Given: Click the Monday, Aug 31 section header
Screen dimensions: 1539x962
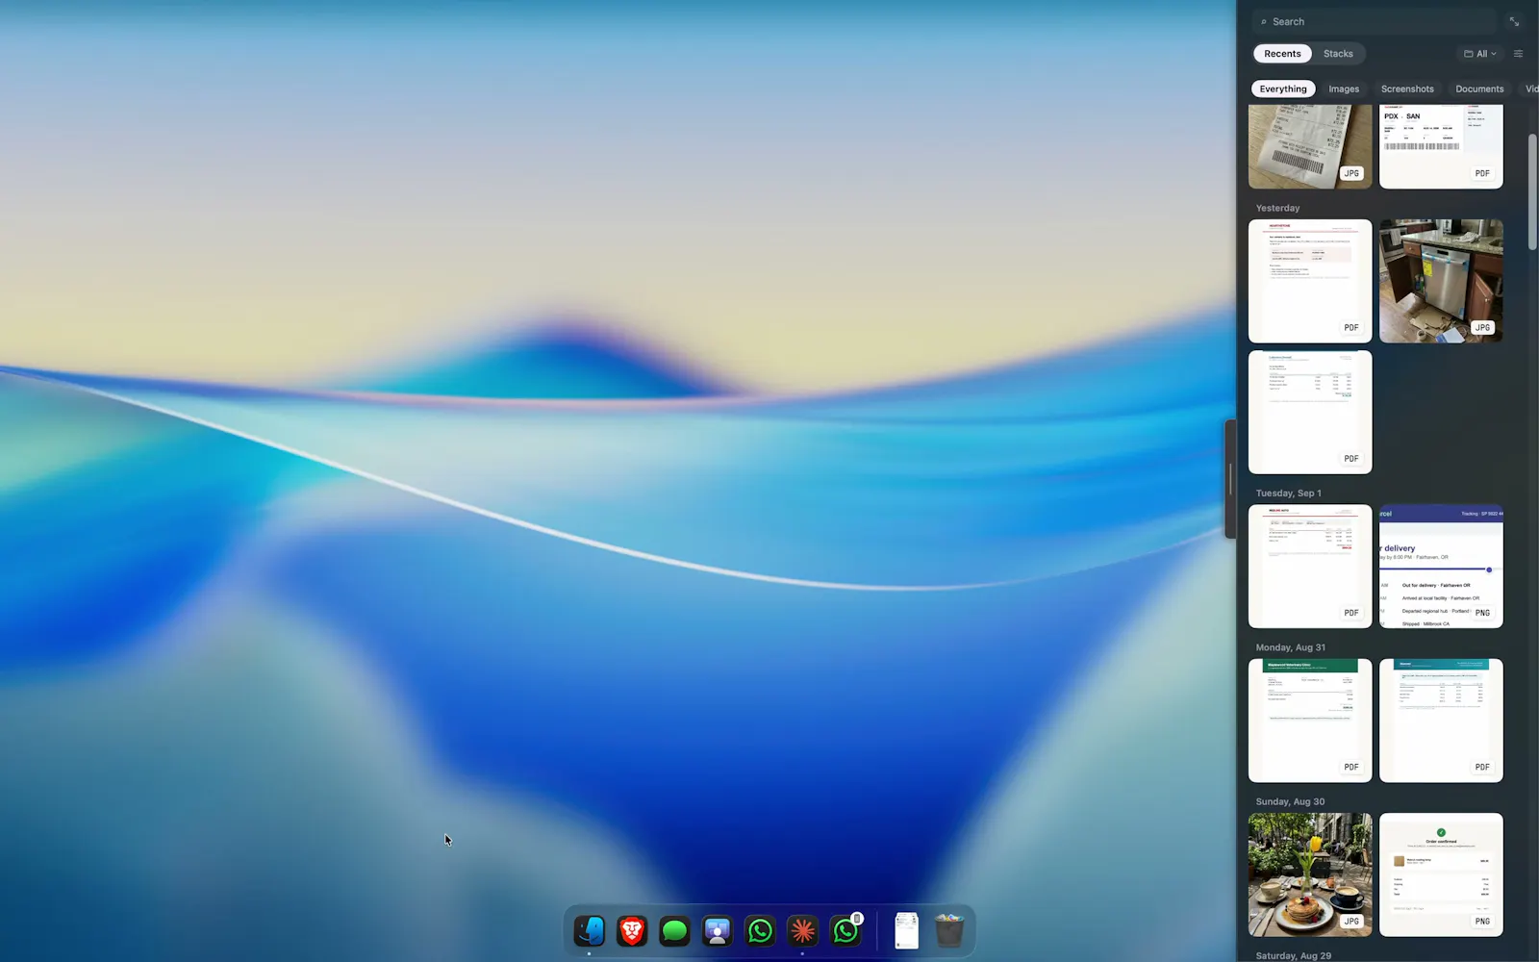Looking at the screenshot, I should coord(1290,647).
